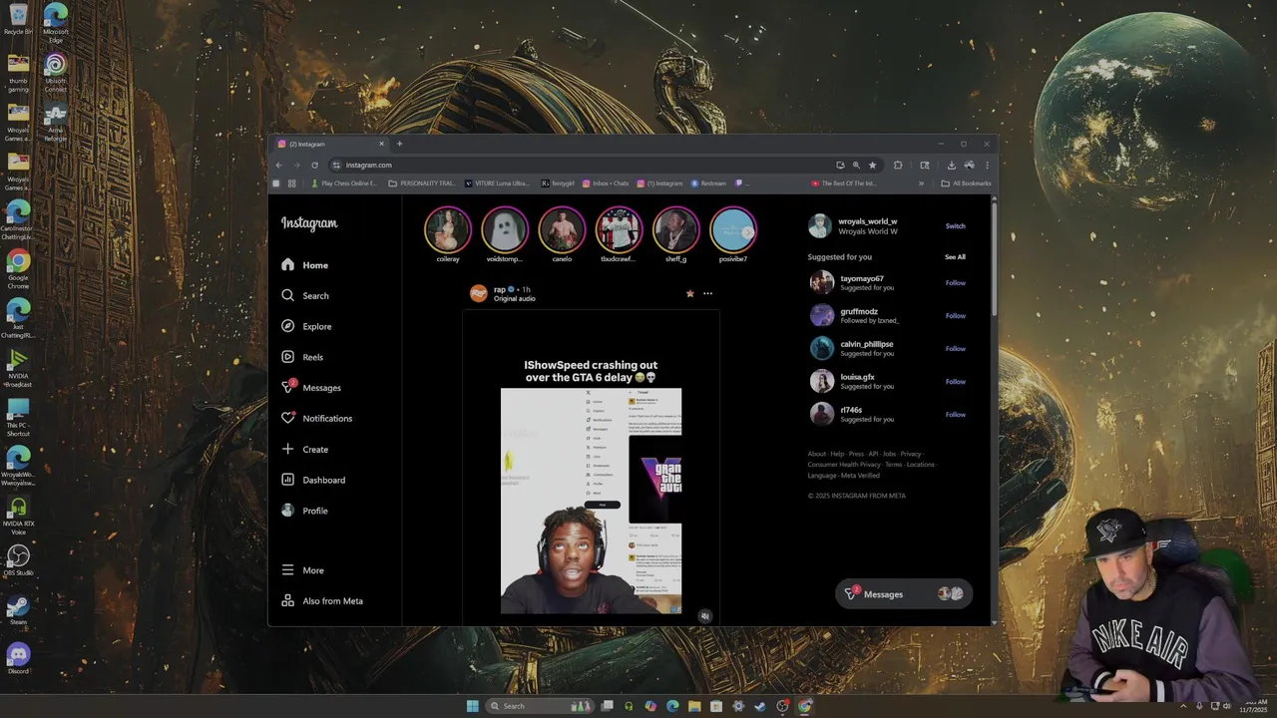The width and height of the screenshot is (1277, 718).
Task: Open the floating Messages panel
Action: [903, 594]
